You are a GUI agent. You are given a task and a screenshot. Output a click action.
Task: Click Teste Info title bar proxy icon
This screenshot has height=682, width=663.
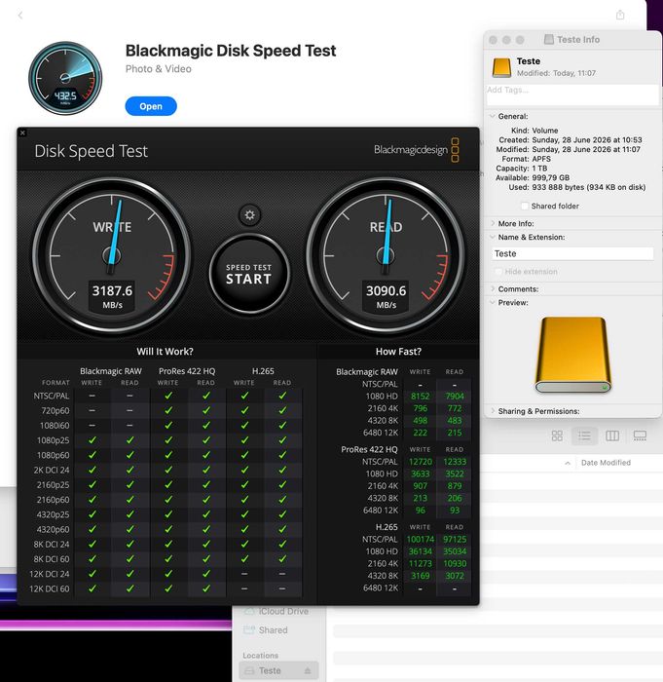click(x=549, y=40)
